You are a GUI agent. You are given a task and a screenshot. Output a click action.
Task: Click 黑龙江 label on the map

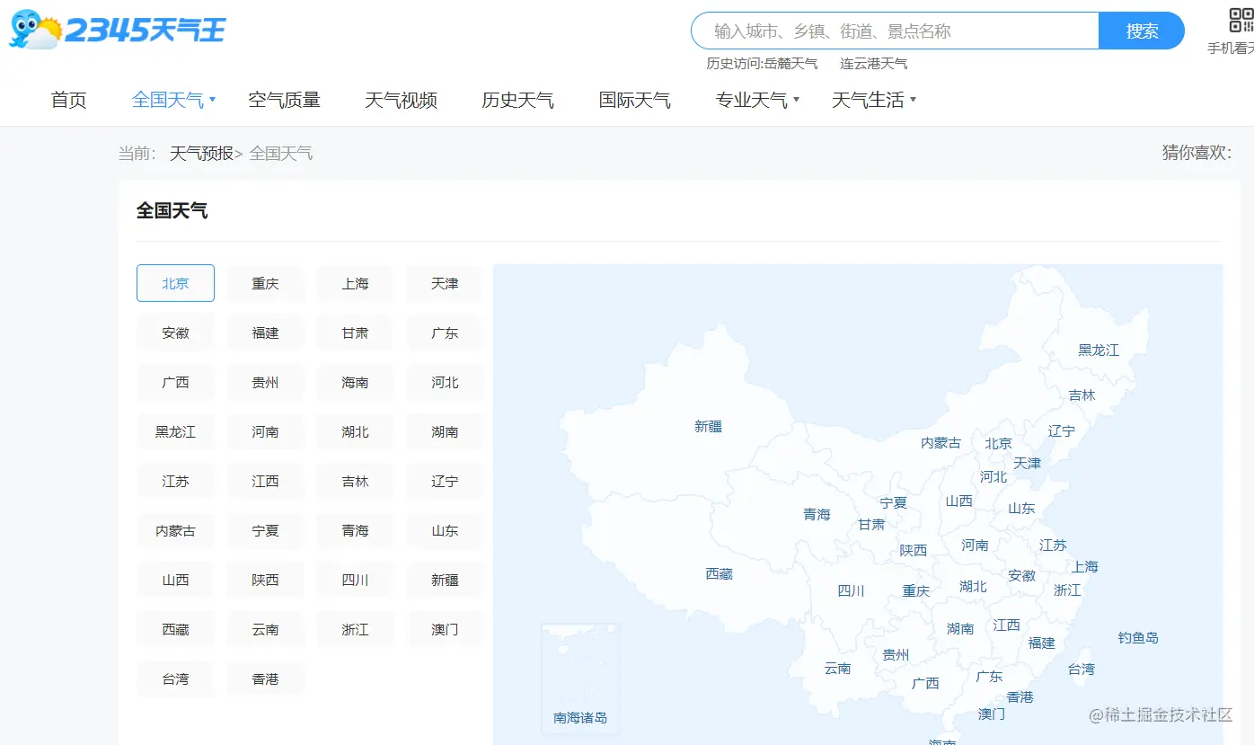[1099, 350]
